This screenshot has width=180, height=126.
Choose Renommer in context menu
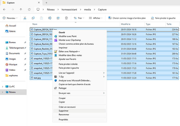pos(80,115)
